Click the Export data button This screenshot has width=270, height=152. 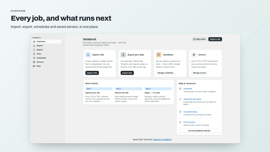127,73
